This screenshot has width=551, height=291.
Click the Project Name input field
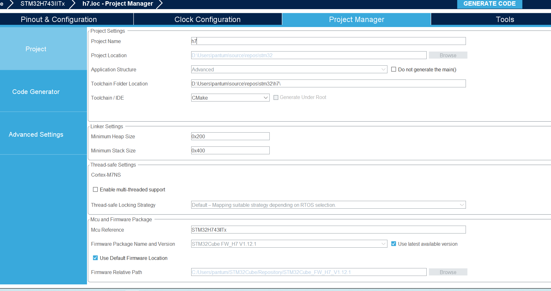[328, 41]
